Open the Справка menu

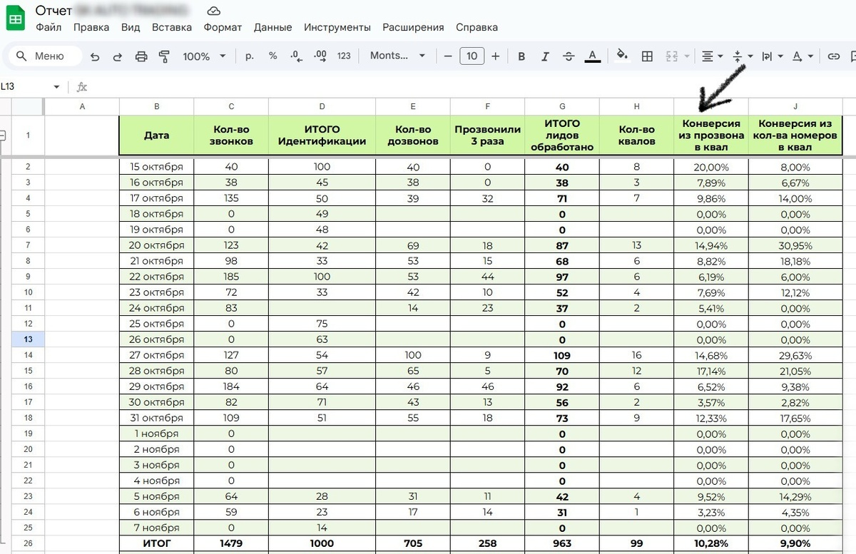(x=476, y=27)
